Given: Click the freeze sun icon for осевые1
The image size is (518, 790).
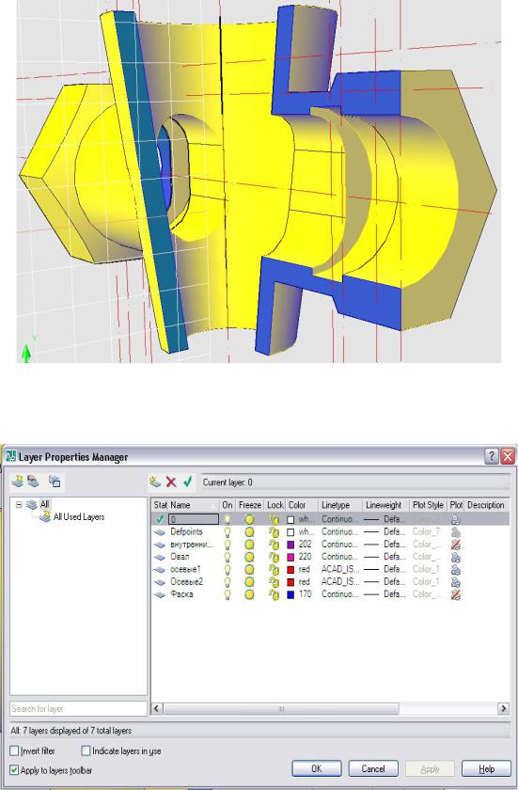Looking at the screenshot, I should tap(249, 570).
